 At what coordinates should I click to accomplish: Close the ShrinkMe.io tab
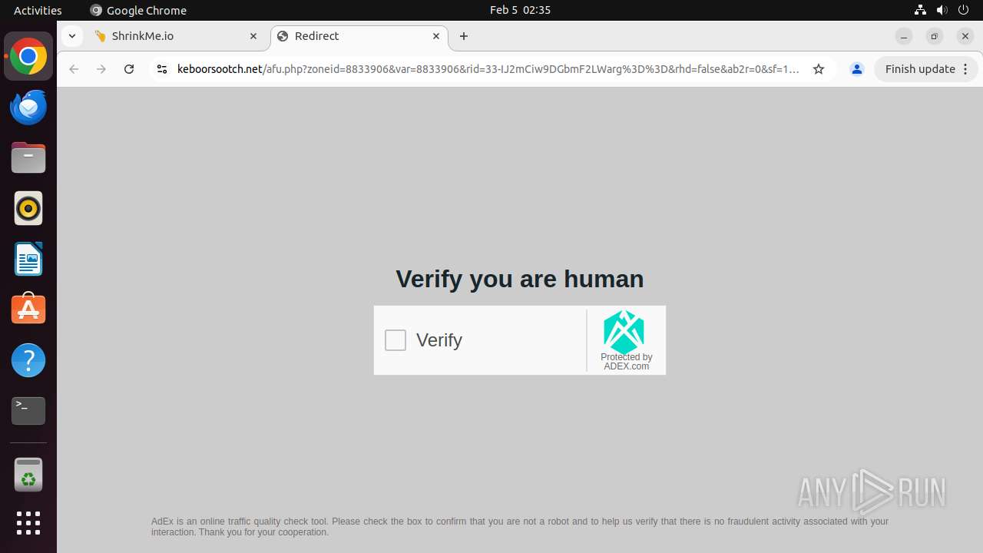[253, 36]
